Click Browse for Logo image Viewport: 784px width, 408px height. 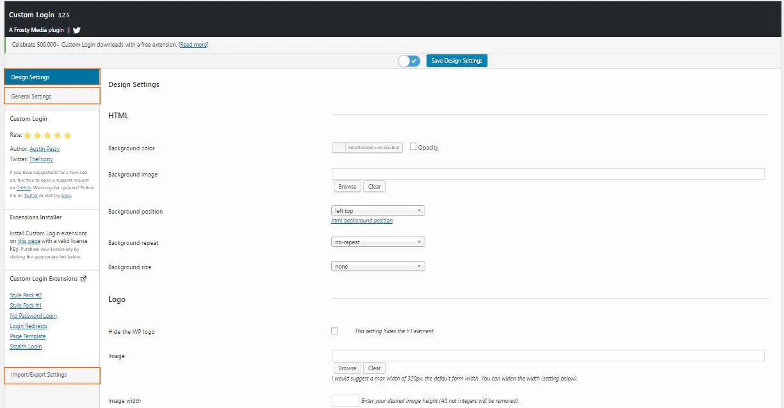pyautogui.click(x=347, y=368)
